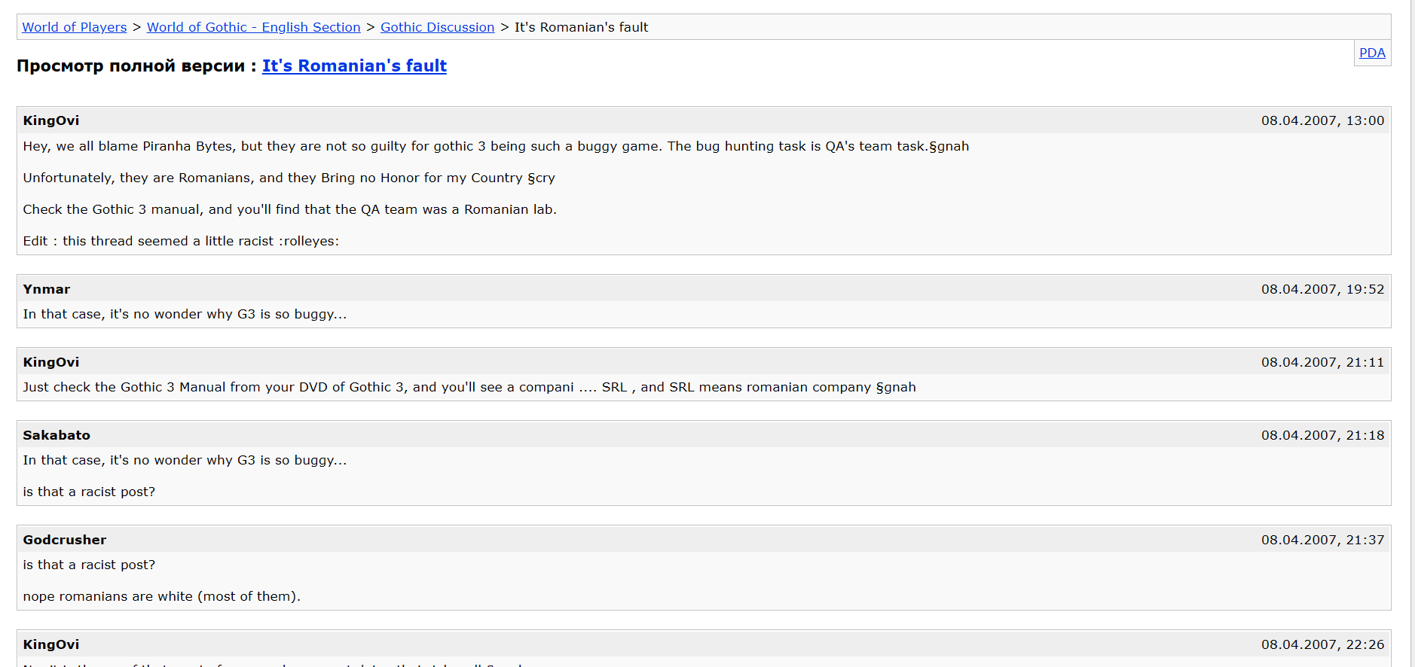
Task: Click the 08.04.2007, 21:11 post timestamp
Action: click(1322, 362)
